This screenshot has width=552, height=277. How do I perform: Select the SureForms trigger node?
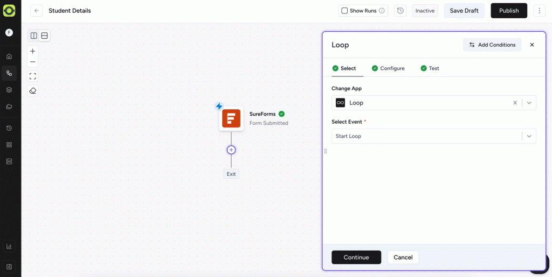231,118
